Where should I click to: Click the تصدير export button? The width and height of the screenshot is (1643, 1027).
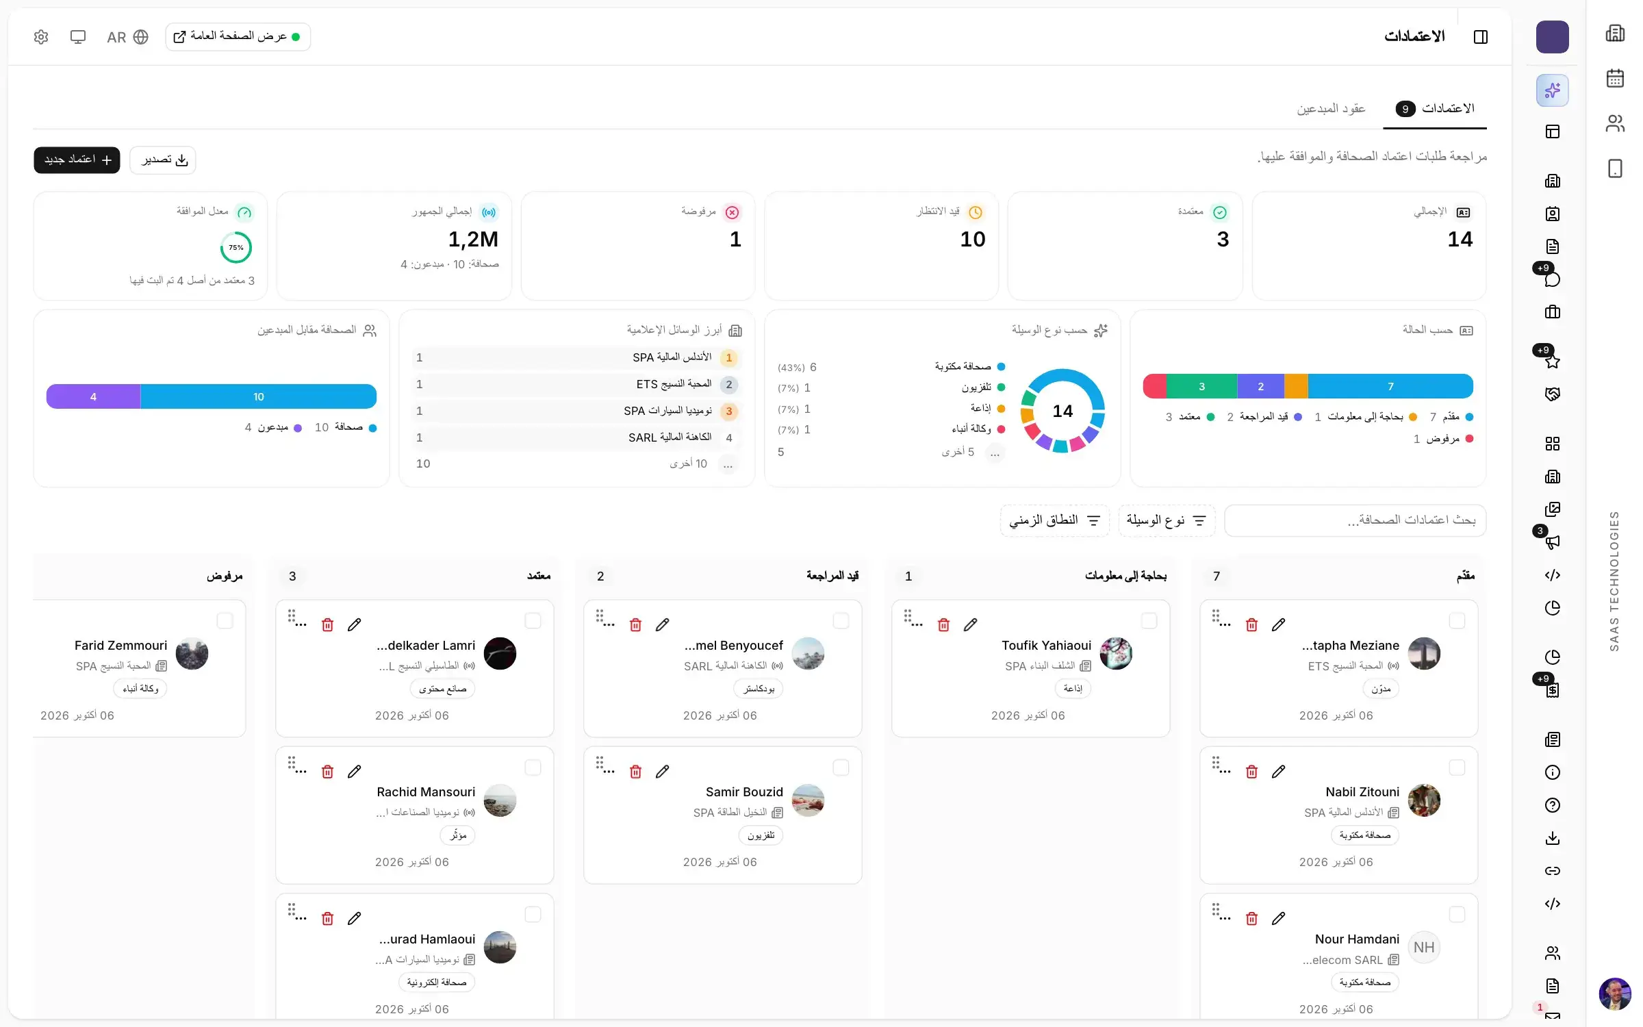pos(163,160)
